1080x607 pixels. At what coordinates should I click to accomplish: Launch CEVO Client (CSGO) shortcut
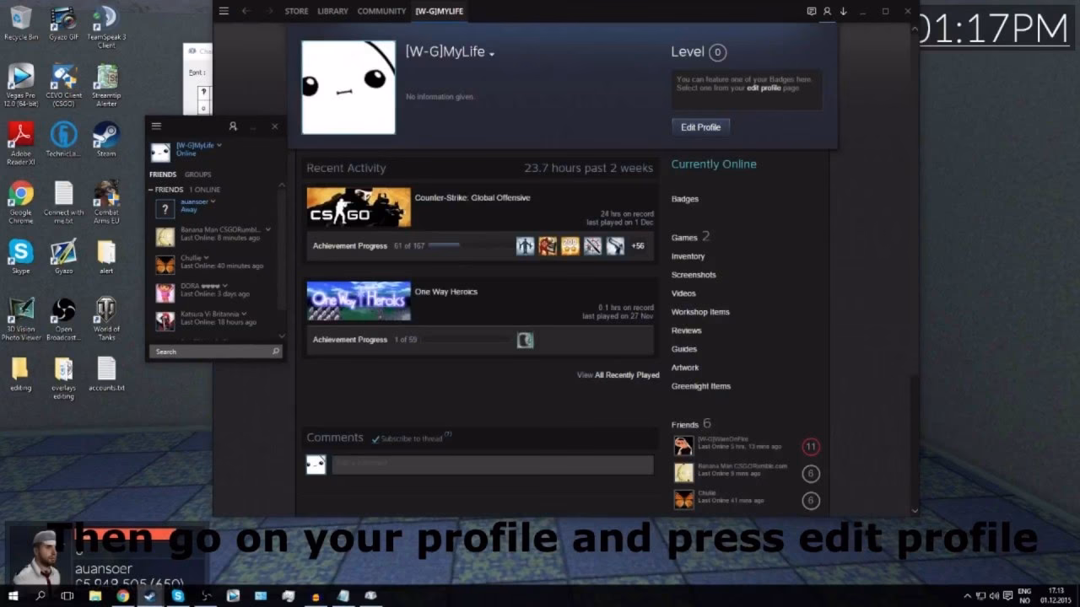(64, 84)
